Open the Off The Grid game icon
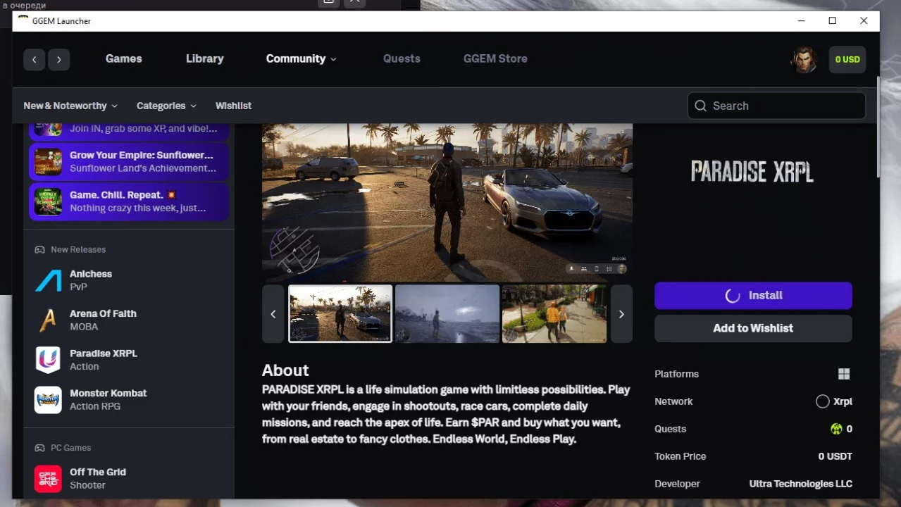This screenshot has height=507, width=901. click(x=48, y=479)
